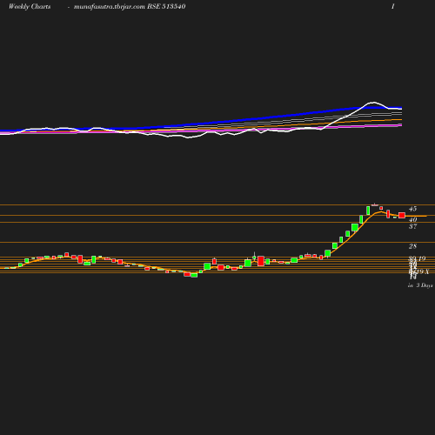This screenshot has width=435, height=435.
Task: Select the lowest green candle at chart bottom
Action: tap(194, 275)
